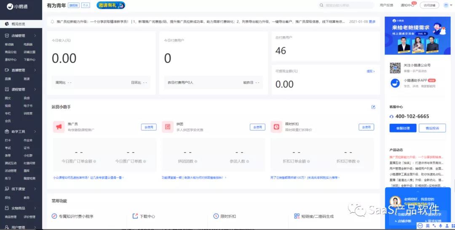Image resolution: width=455 pixels, height=230 pixels.
Task: Click the blue 客服经理 button
Action: pos(400,128)
